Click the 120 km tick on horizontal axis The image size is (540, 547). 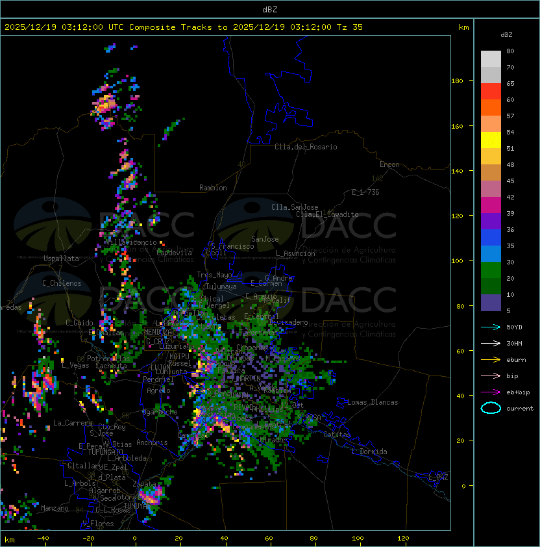[x=403, y=539]
